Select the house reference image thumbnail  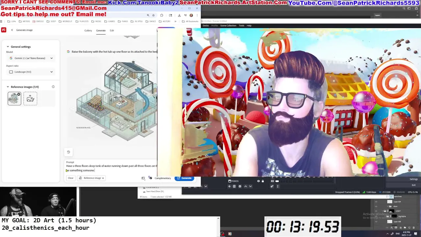click(x=14, y=99)
